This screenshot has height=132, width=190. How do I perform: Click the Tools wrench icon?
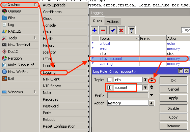tap(4, 38)
